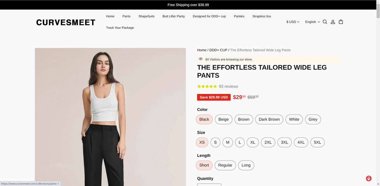Open the ShapeSuits menu item
The image size is (380, 186).
click(x=146, y=16)
